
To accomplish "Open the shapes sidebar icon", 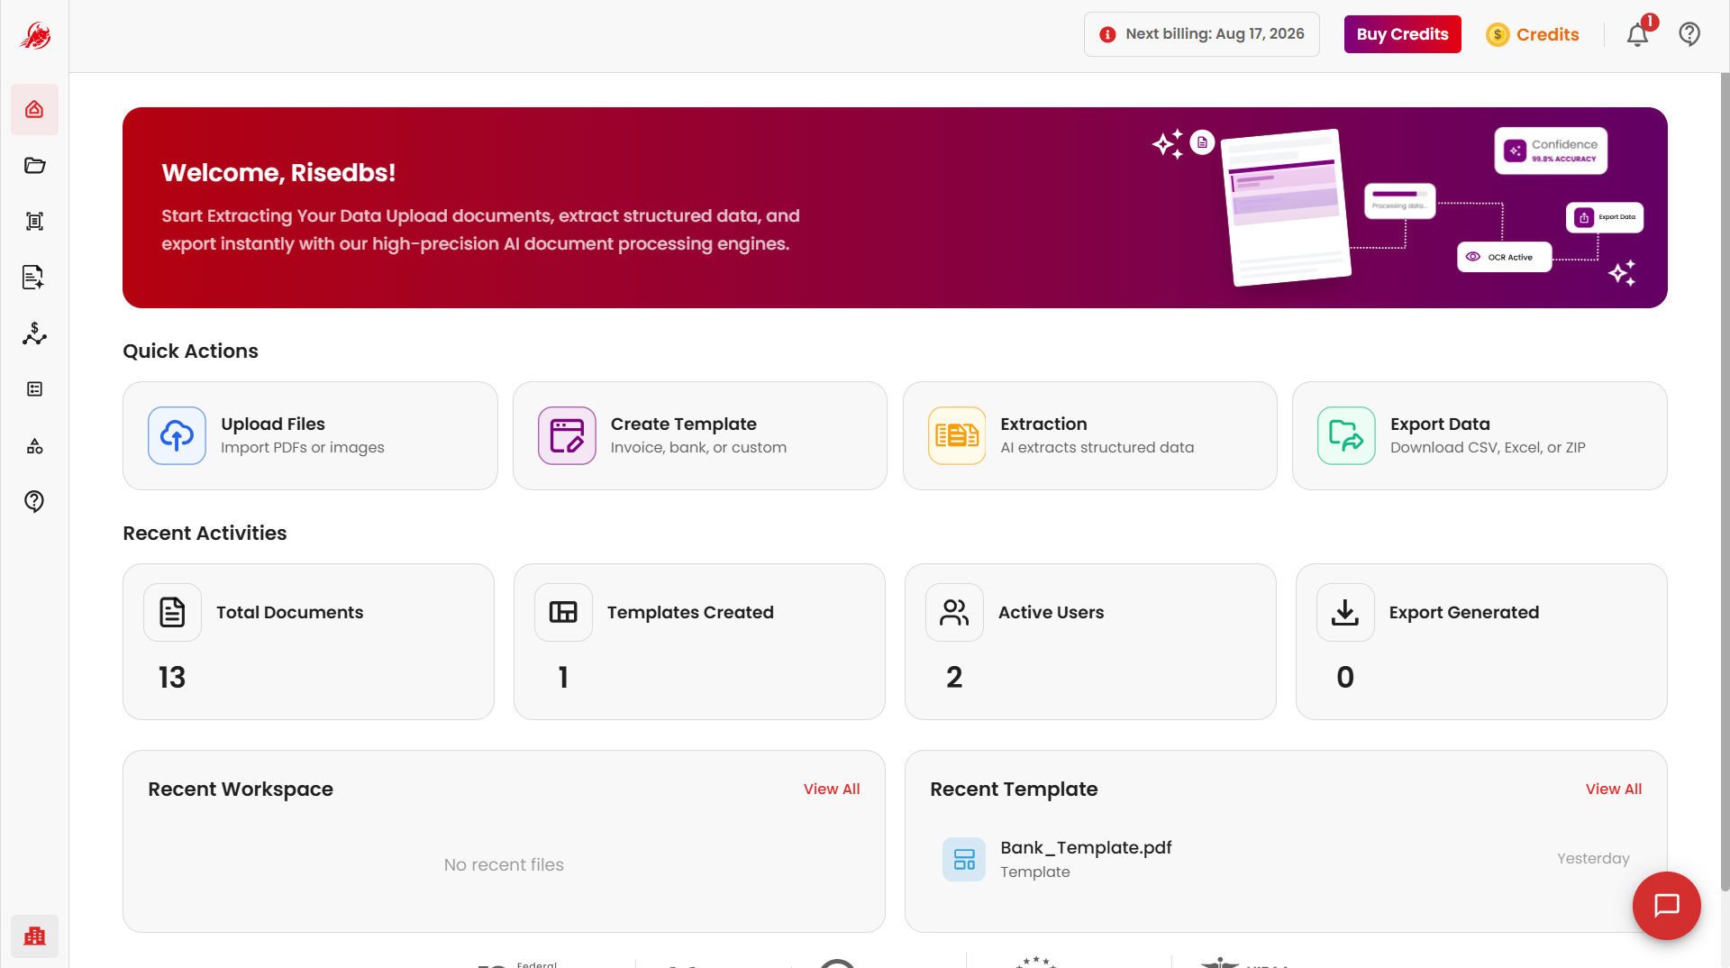I will click(x=34, y=445).
